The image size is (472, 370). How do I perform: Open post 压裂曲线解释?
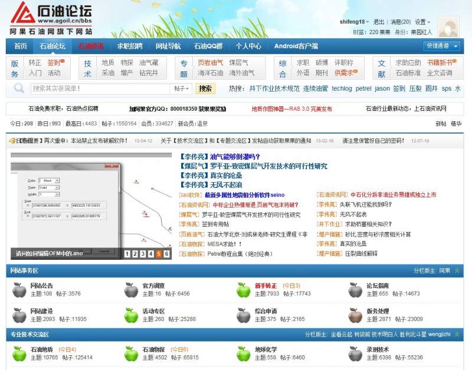(361, 253)
